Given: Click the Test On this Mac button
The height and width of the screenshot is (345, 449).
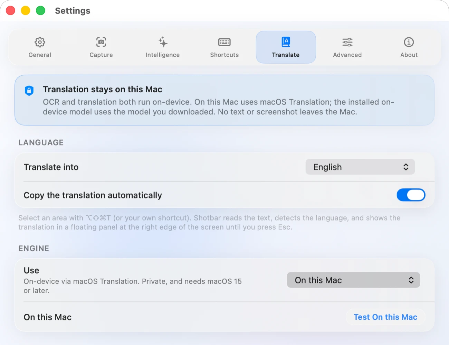Looking at the screenshot, I should 385,317.
